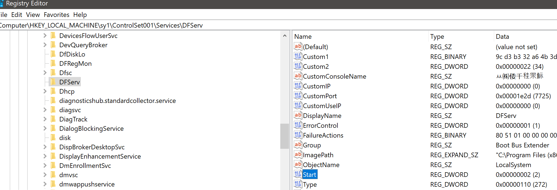Click the Group data Boot Bus Extender
Screen dimensions: 557x190
(x=522, y=145)
